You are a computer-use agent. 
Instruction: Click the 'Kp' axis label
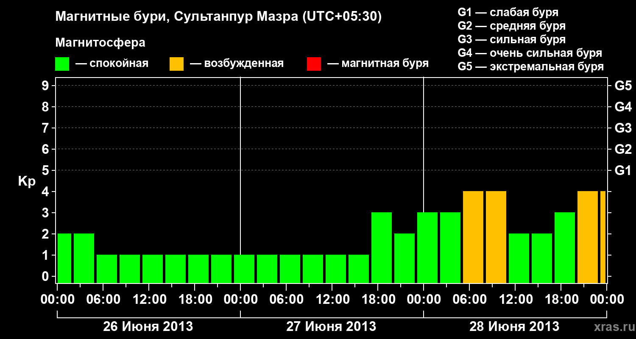(x=27, y=182)
